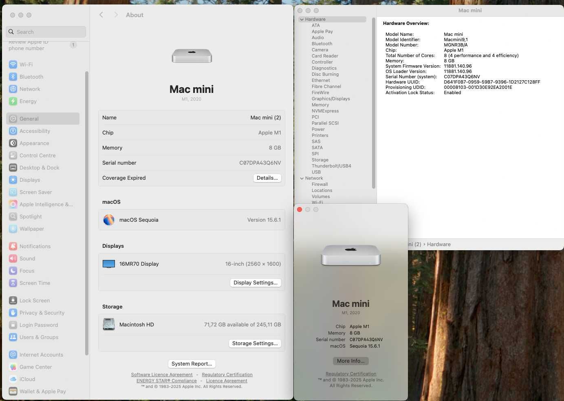Click the Name row value Mac mini (2)
Image resolution: width=564 pixels, height=401 pixels.
tap(266, 117)
